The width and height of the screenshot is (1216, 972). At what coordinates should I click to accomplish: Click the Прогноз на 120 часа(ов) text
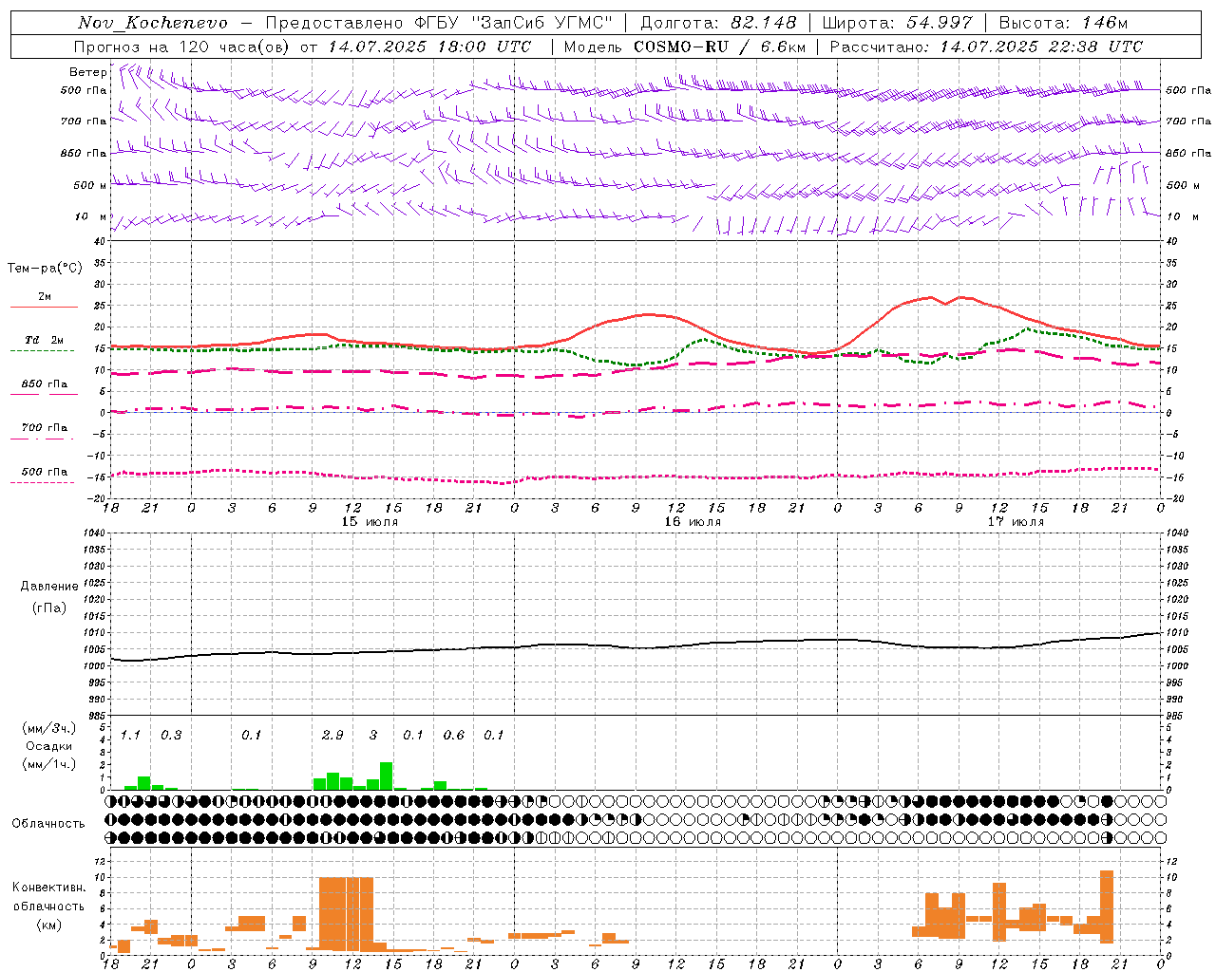[x=182, y=47]
